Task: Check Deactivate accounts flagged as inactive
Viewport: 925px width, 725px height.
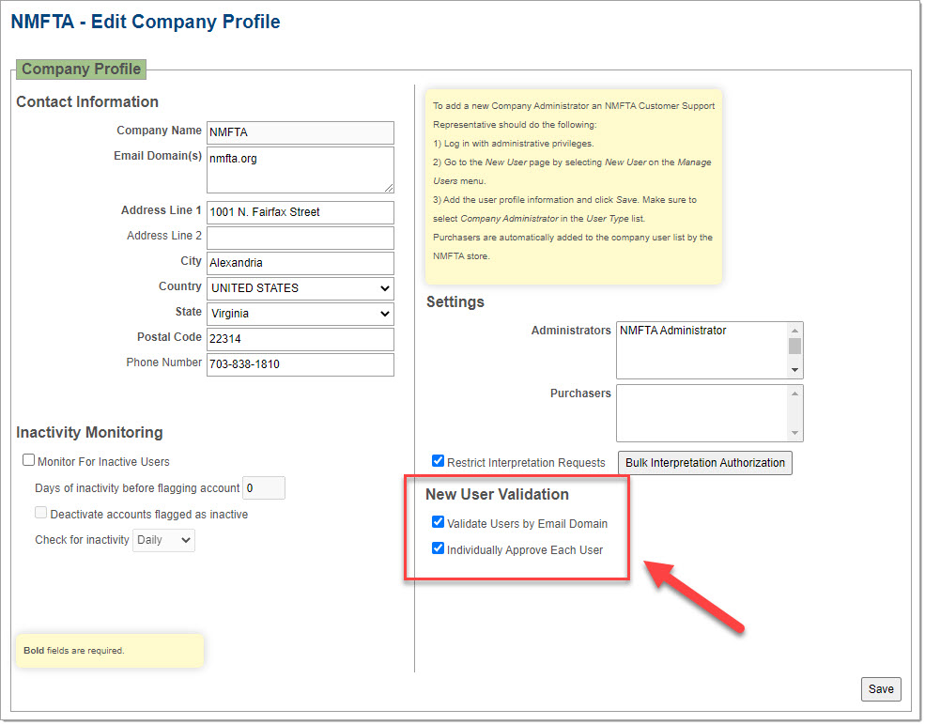Action: pos(40,513)
